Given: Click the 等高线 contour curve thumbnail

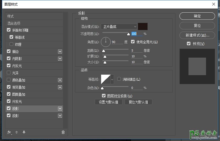Looking at the screenshot, I should click(x=106, y=80).
